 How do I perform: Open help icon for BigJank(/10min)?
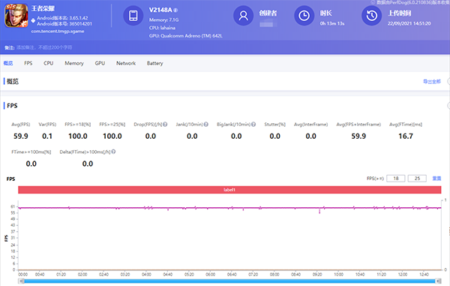[253, 125]
